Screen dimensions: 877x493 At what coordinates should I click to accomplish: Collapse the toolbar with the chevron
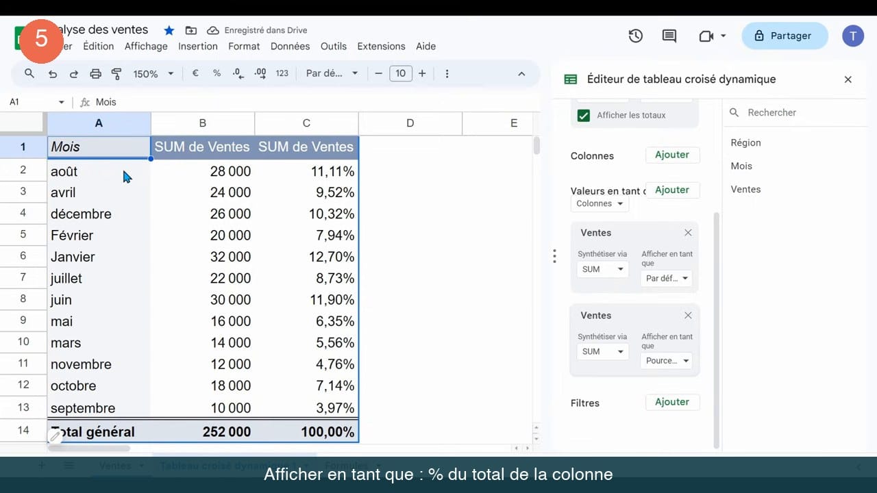point(521,73)
